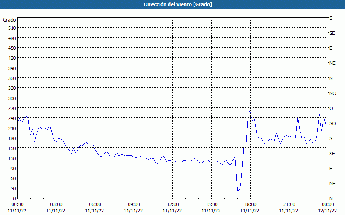Image resolution: width=345 pixels, height=215 pixels.
Task: Click the 03:00 time axis label
Action: [x=56, y=205]
